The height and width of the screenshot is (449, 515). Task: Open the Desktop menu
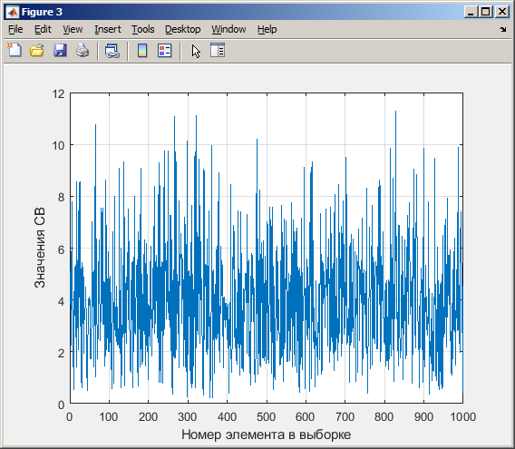[x=182, y=29]
